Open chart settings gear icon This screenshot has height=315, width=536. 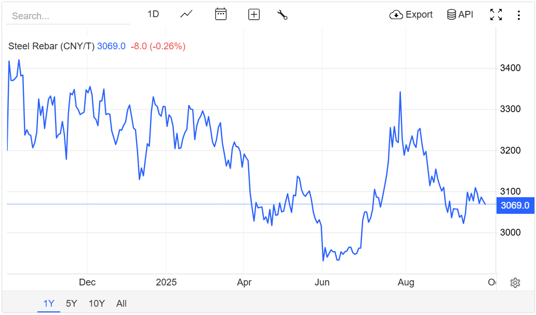(515, 283)
